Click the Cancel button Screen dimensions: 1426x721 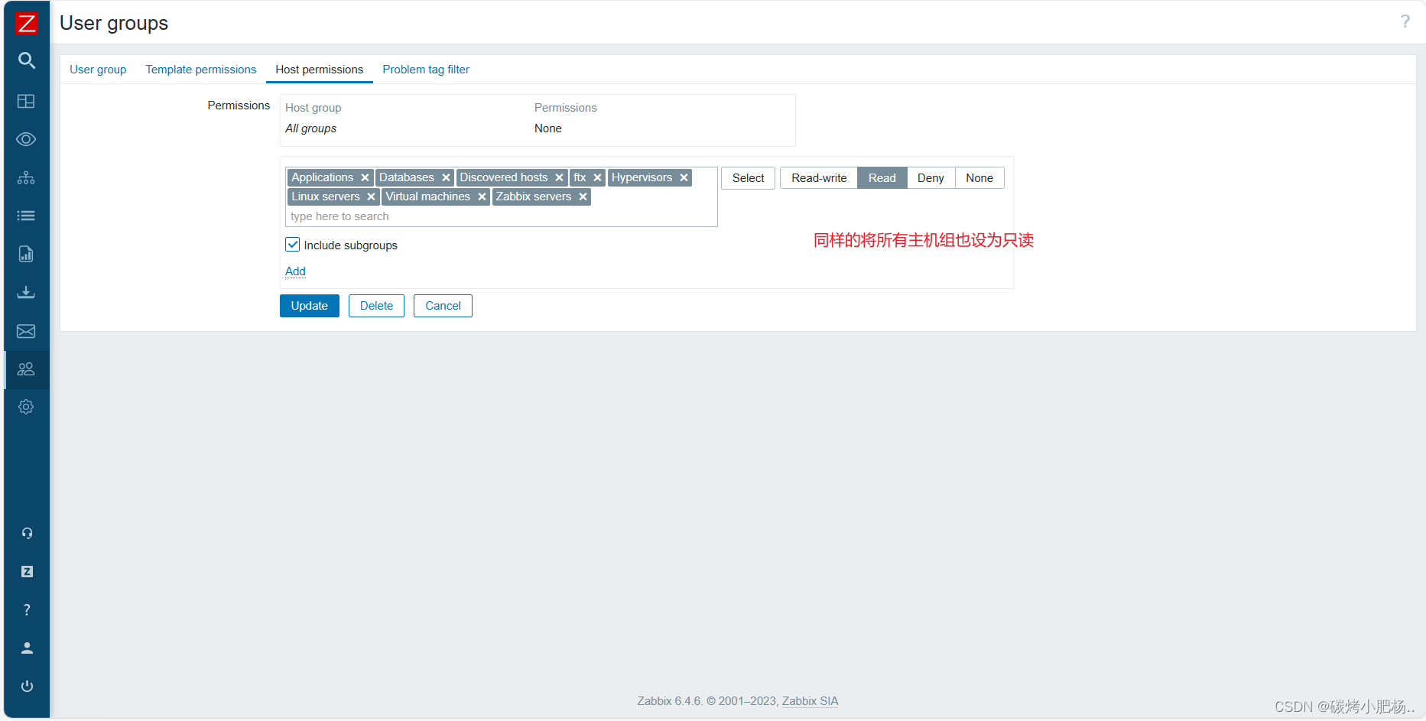click(x=443, y=306)
